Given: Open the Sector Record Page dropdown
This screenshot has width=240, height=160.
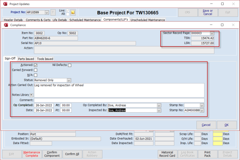Looking at the screenshot, I should click(x=212, y=33).
